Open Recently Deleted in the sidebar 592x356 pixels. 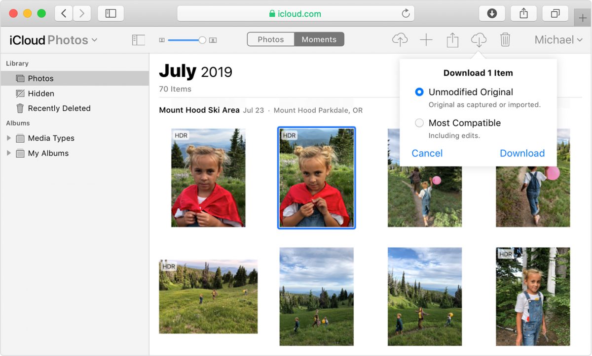59,108
